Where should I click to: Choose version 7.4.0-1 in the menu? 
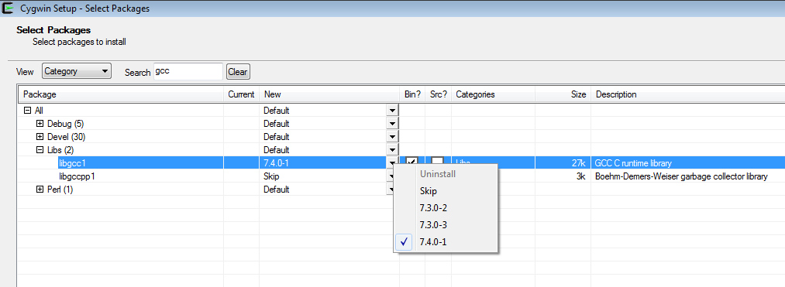coord(446,242)
